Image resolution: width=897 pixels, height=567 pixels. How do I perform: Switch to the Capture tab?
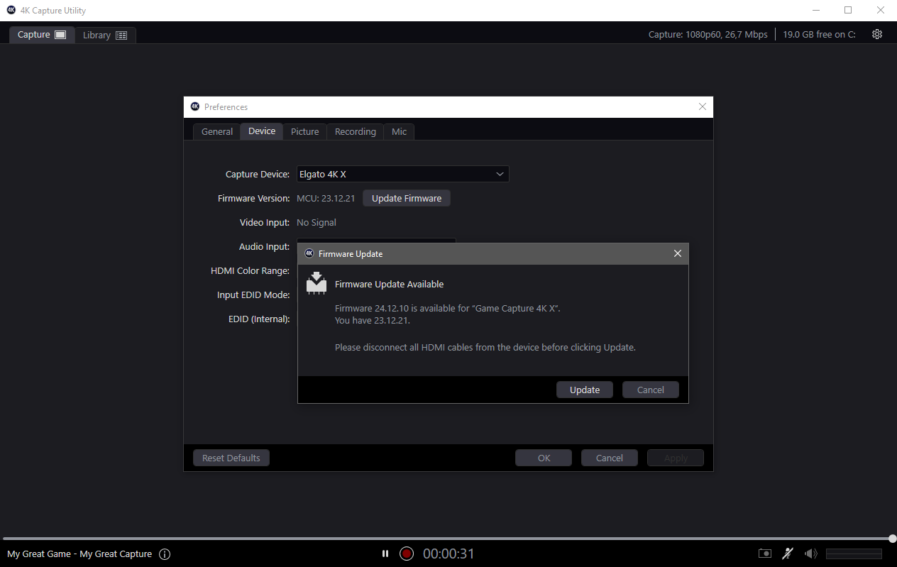pyautogui.click(x=42, y=35)
